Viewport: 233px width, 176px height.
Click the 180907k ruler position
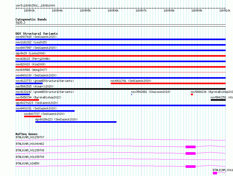point(141,10)
